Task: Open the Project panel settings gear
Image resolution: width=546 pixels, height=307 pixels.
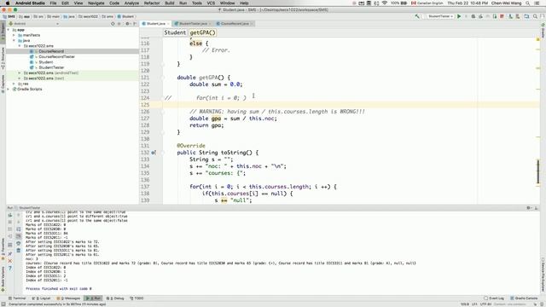Action: (127, 24)
